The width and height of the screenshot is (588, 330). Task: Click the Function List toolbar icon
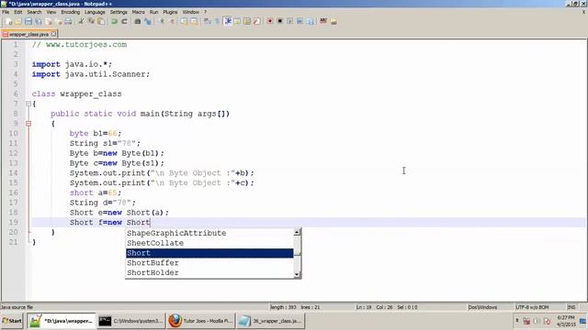tap(256, 21)
